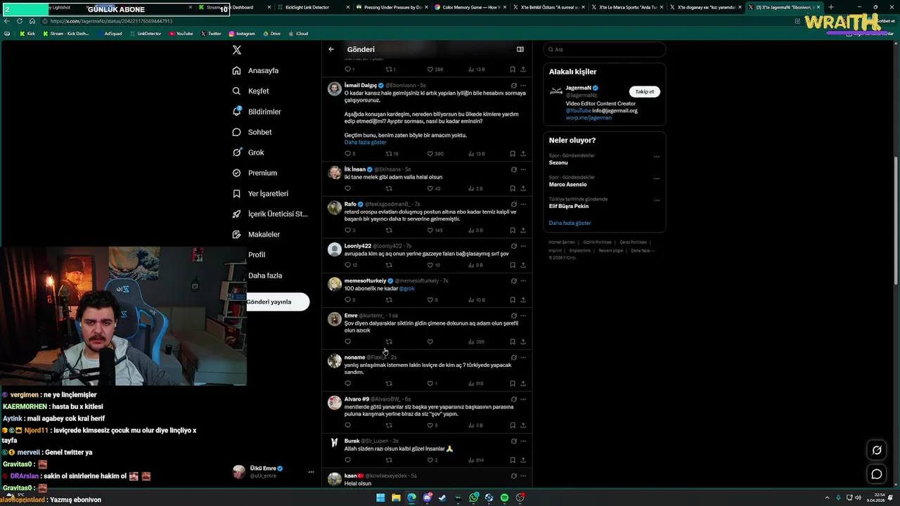Image resolution: width=900 pixels, height=506 pixels.
Task: Like memesofturkely's reply
Action: point(430,300)
